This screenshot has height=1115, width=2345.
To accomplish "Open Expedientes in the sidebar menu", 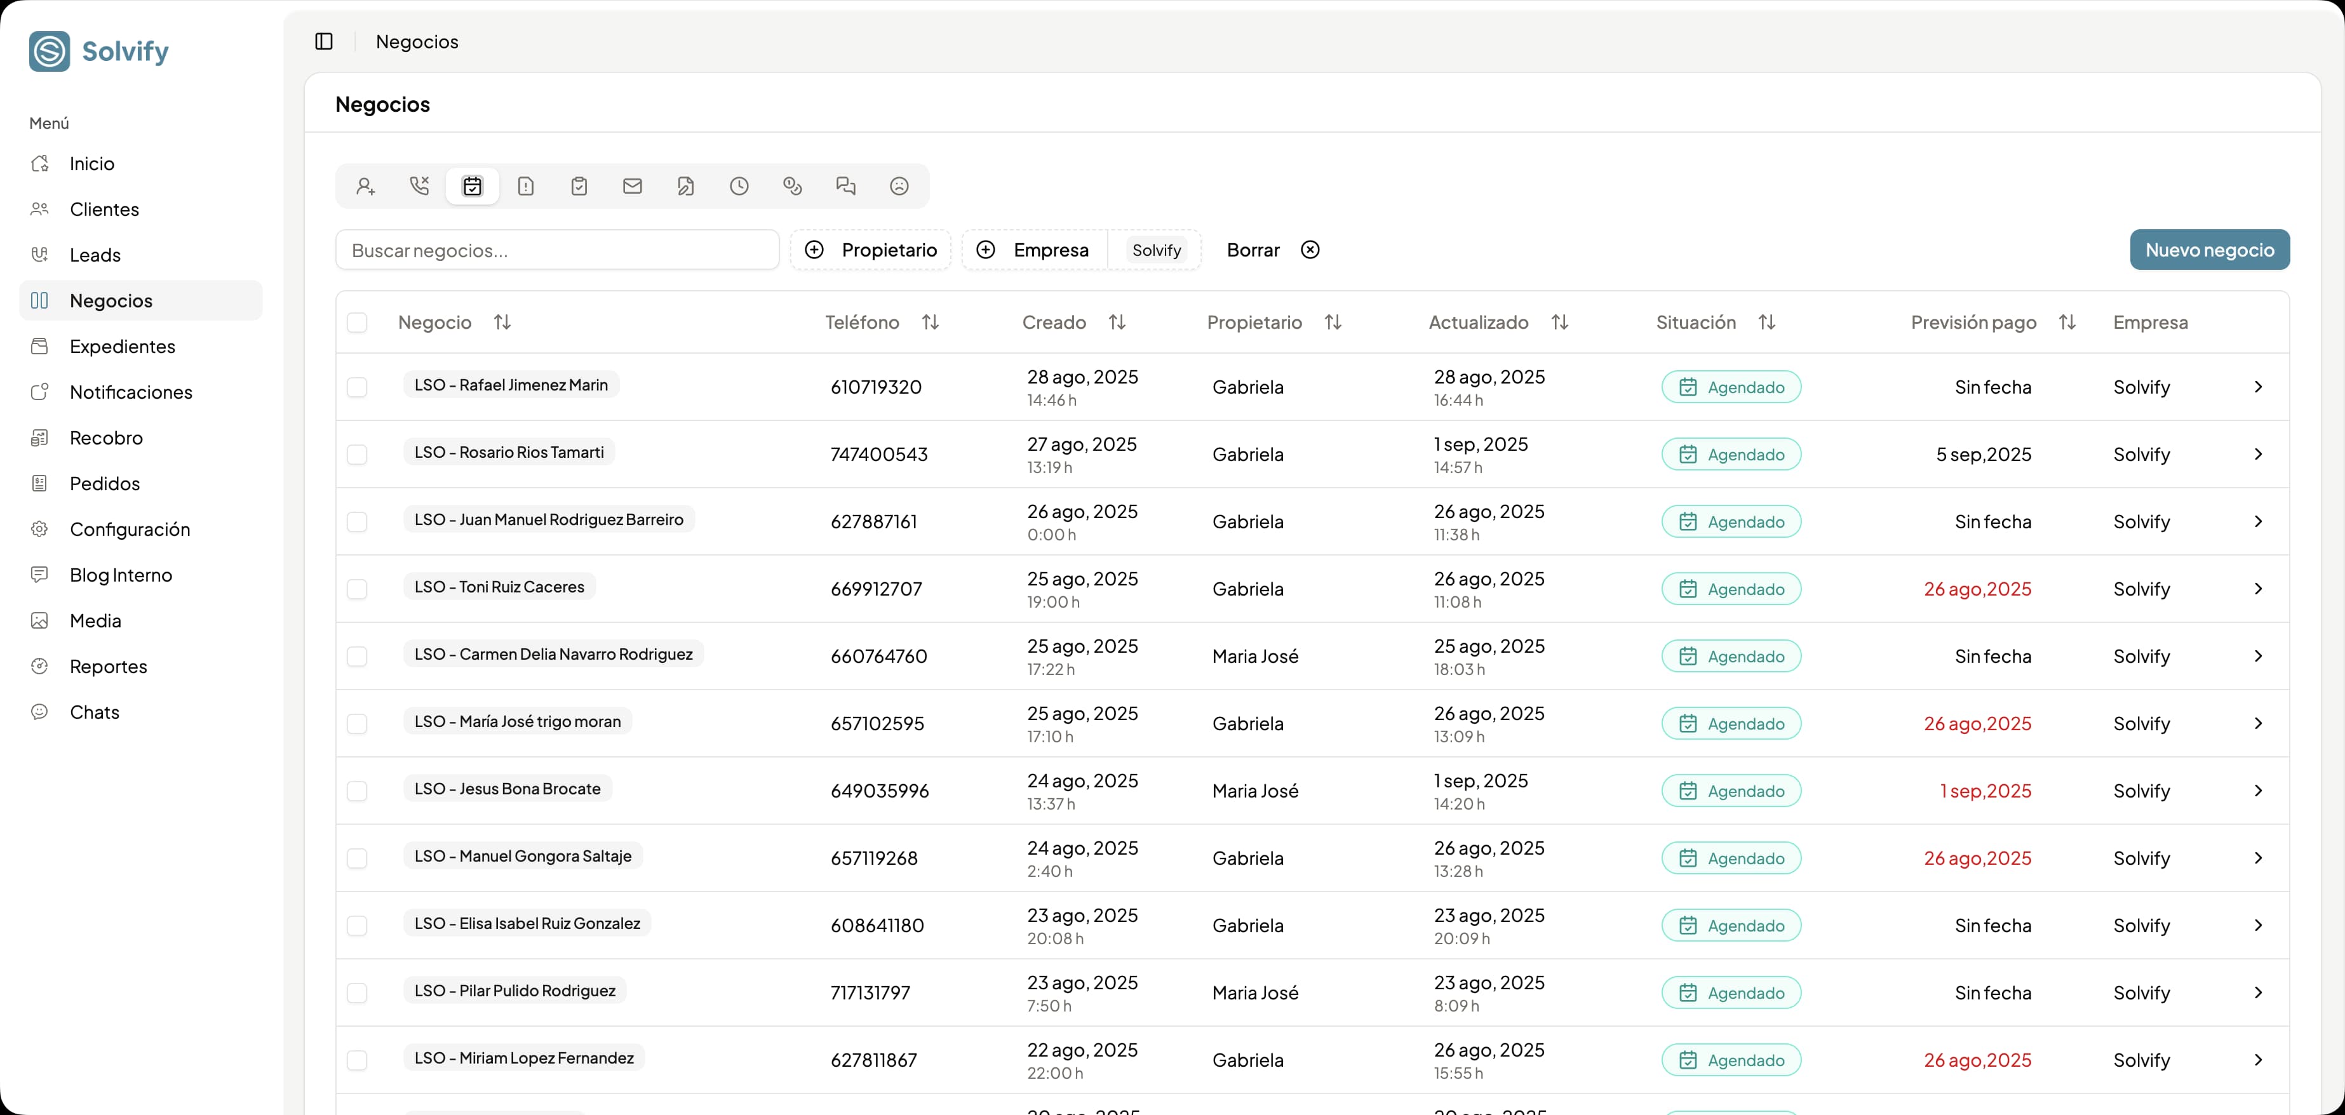I will pos(122,346).
